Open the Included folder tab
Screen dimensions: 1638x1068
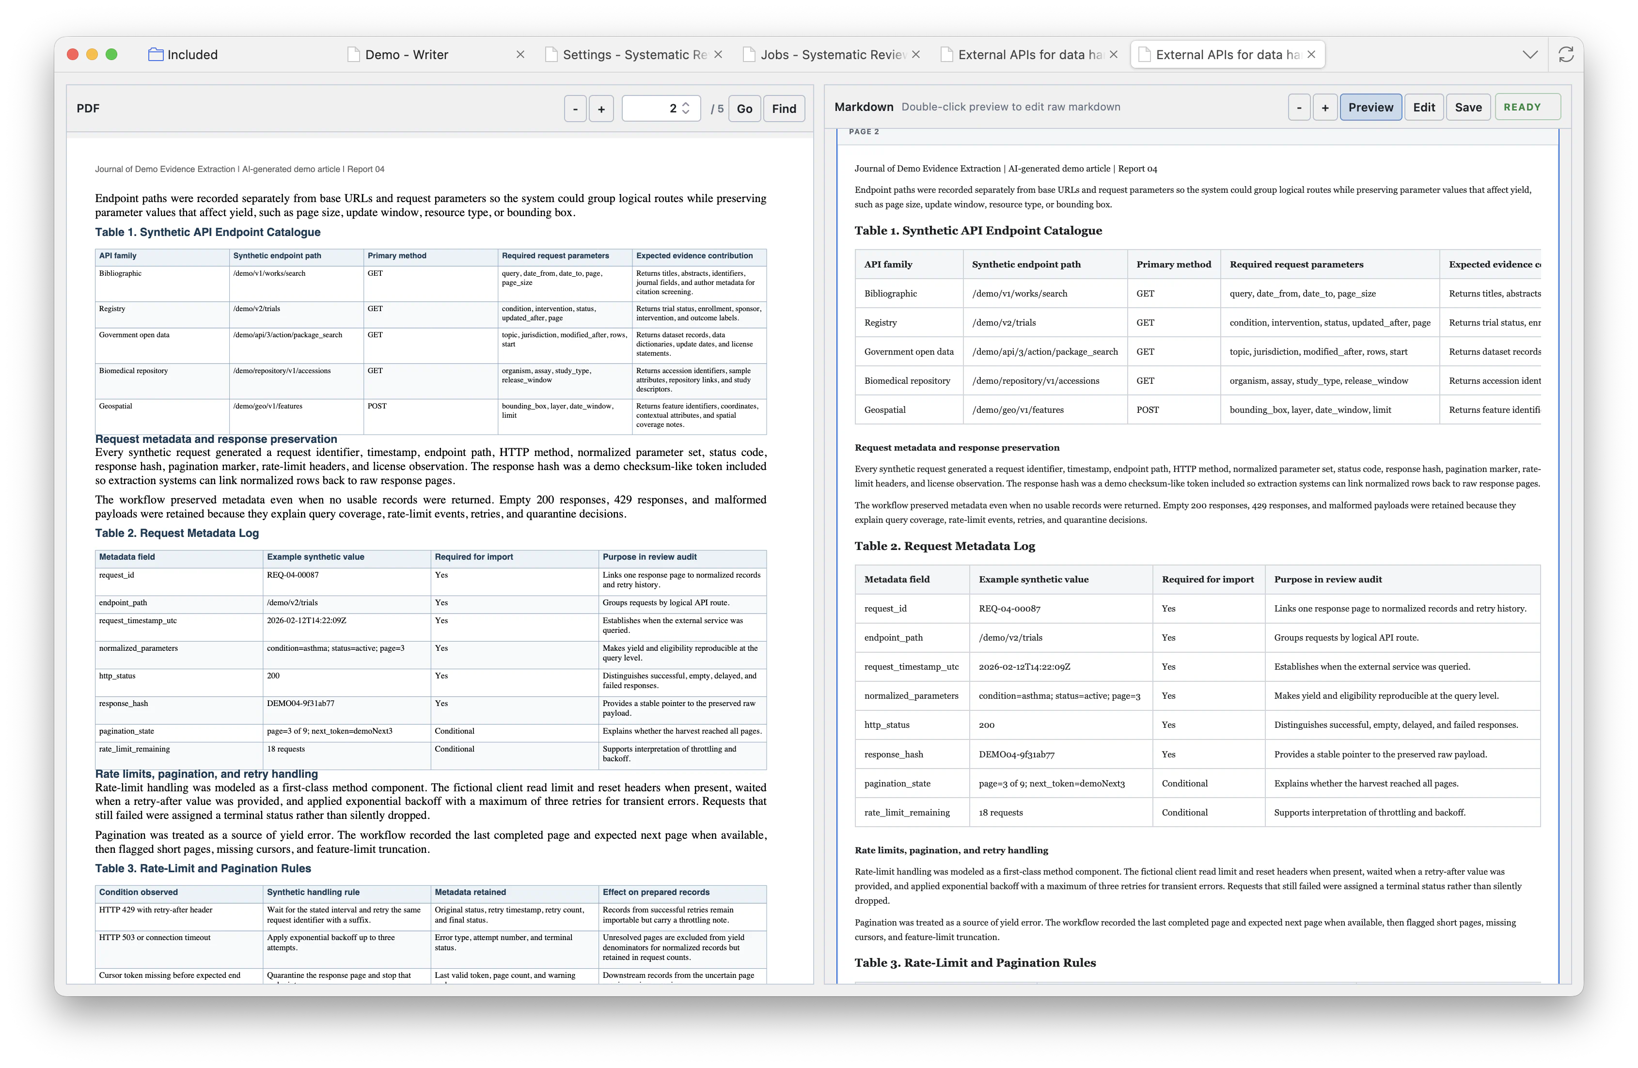183,54
